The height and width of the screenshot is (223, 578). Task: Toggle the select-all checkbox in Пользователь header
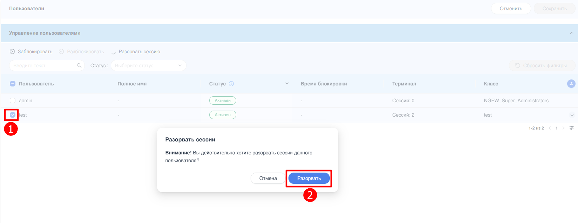tap(13, 84)
